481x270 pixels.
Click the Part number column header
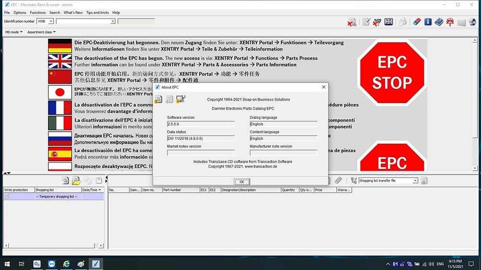tap(181, 190)
